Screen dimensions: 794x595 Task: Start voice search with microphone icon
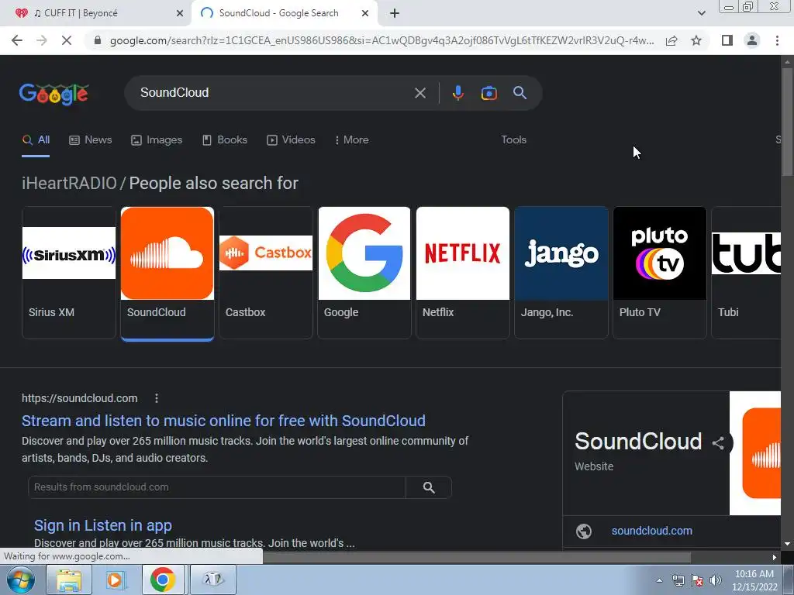tap(457, 93)
